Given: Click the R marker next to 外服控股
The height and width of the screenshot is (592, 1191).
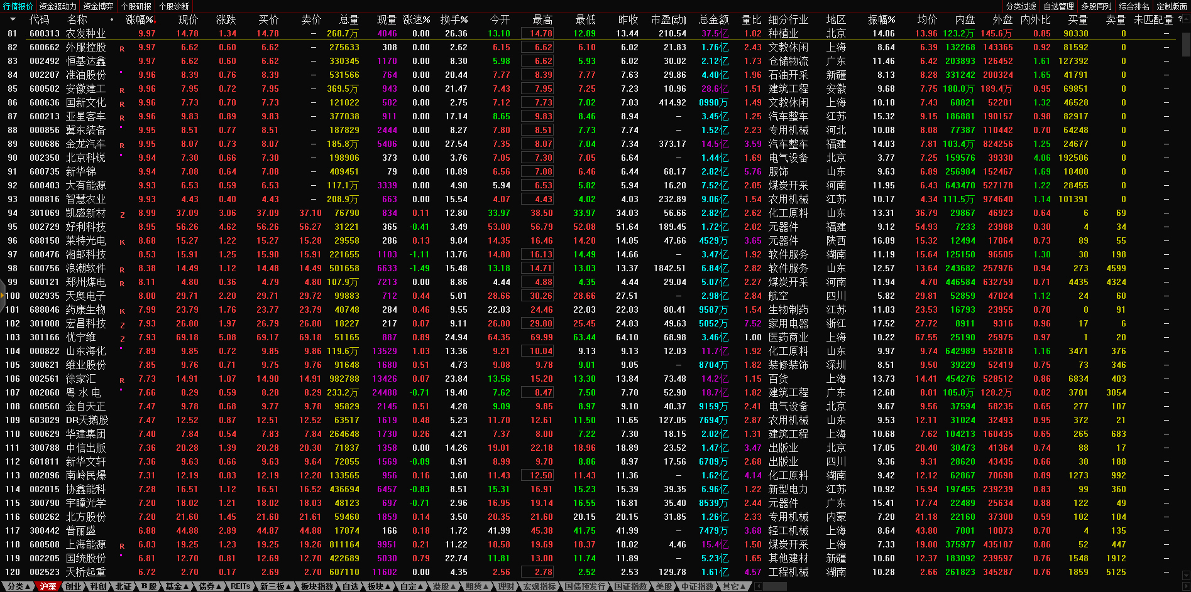Looking at the screenshot, I should [122, 48].
